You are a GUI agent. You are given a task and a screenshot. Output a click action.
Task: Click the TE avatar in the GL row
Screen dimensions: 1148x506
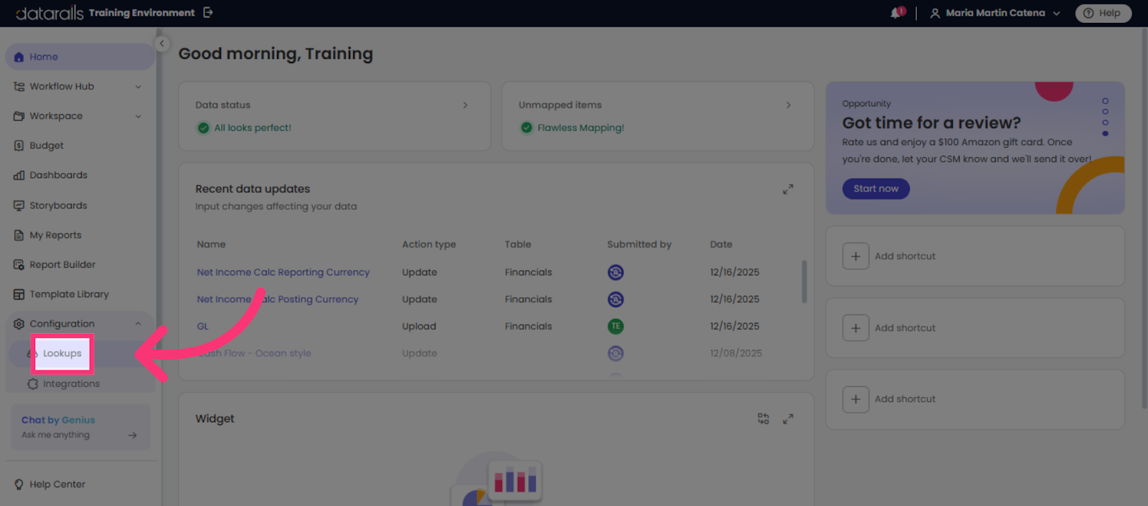pyautogui.click(x=616, y=327)
